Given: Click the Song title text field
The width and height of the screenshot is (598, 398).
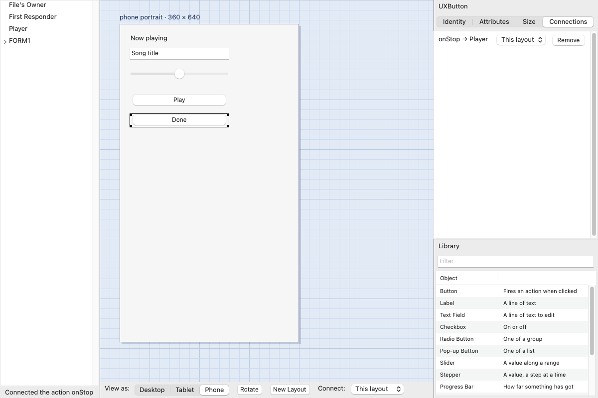Looking at the screenshot, I should (179, 53).
